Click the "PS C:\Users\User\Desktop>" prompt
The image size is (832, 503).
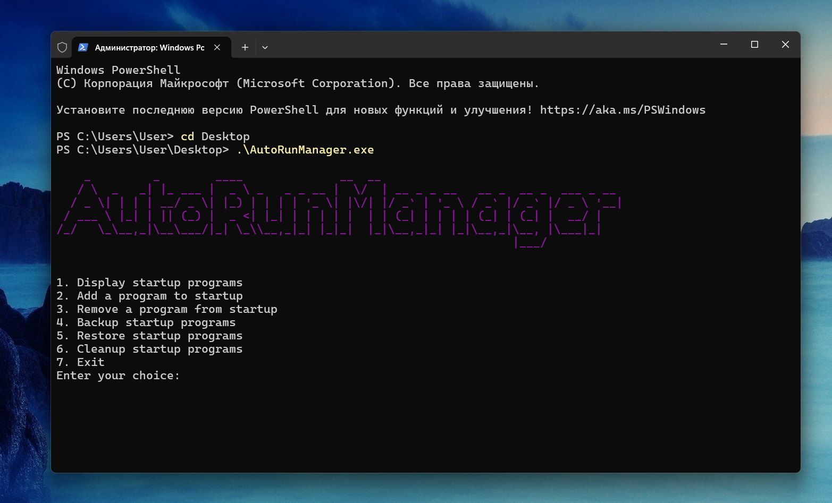click(142, 150)
